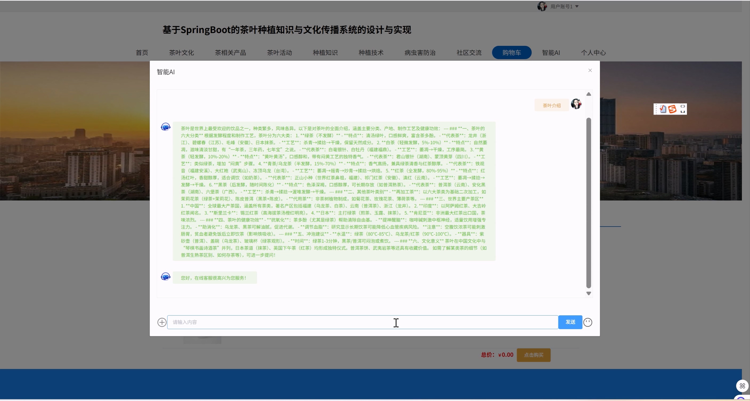Go to the 社区交流 navigation tab
750x401 pixels.
tap(469, 53)
